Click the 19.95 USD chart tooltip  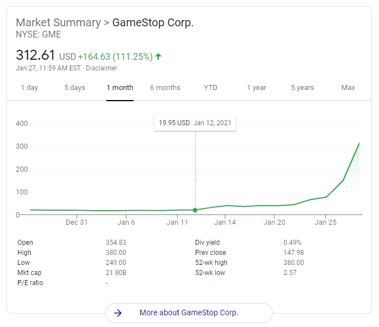[195, 123]
